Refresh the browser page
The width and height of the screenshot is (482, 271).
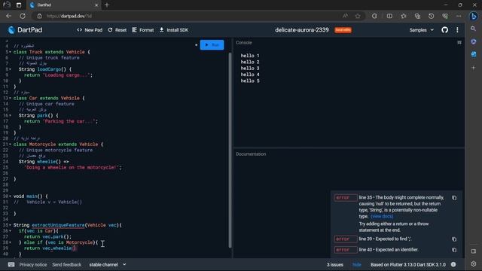point(23,16)
